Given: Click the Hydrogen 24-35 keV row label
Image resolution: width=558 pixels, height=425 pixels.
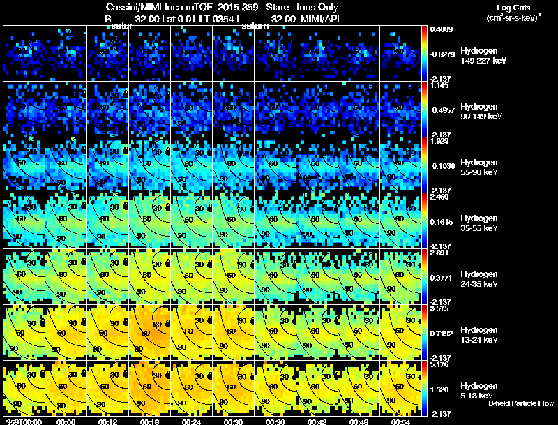Looking at the screenshot, I should (x=479, y=279).
